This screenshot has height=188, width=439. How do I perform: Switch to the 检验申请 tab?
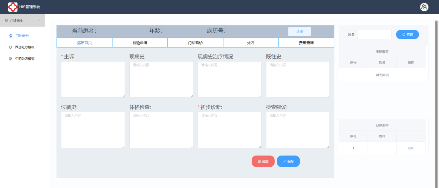coord(140,43)
